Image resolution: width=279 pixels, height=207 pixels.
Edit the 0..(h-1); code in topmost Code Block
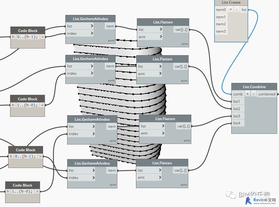click(x=28, y=37)
